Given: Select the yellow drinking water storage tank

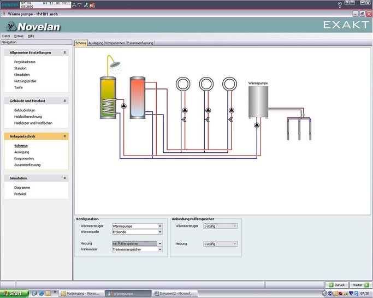Looking at the screenshot, I should (108, 97).
